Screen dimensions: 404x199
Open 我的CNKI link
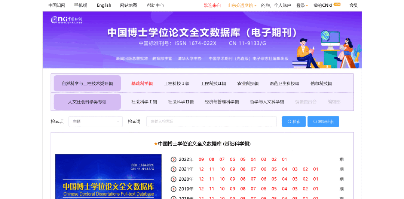(x=322, y=5)
